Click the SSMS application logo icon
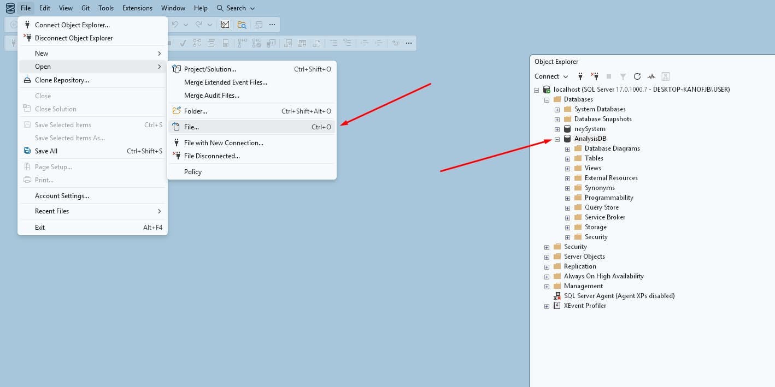Viewport: 775px width, 387px height. click(10, 8)
